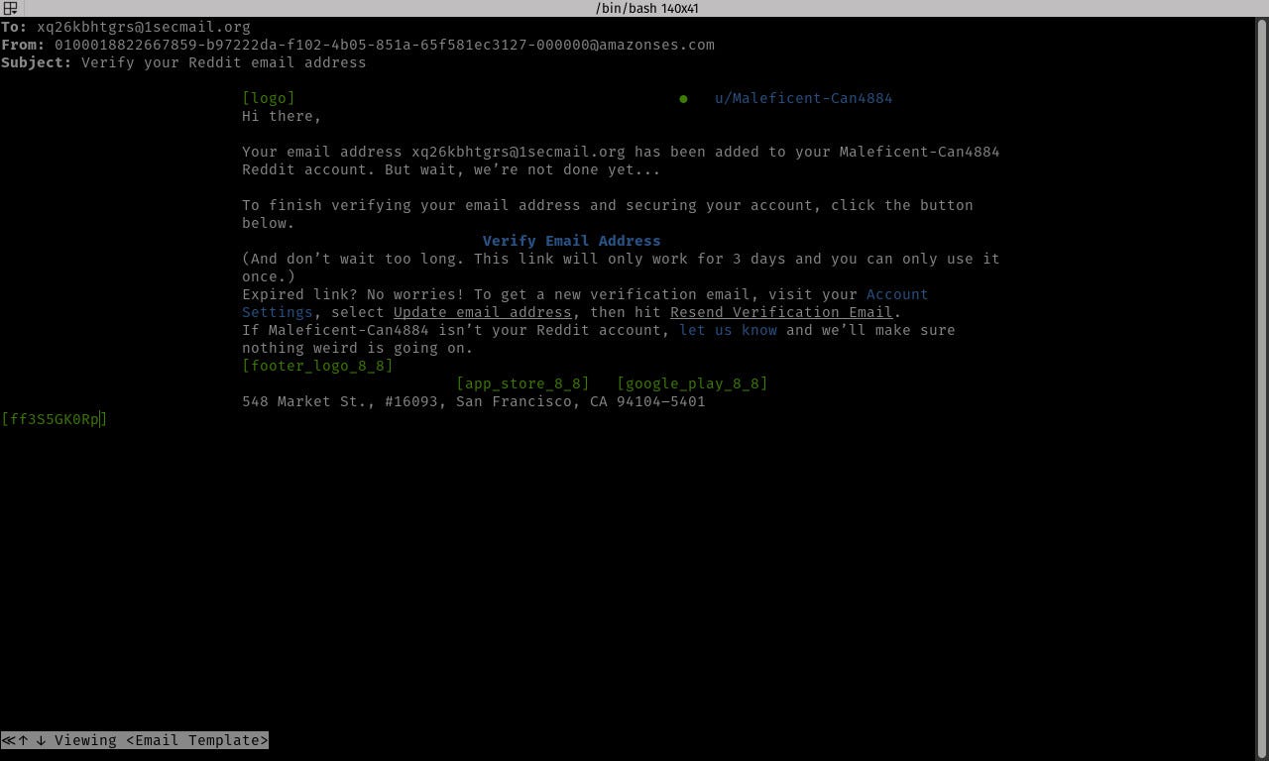Click the '548 Market St.' address line
This screenshot has width=1269, height=761.
[473, 401]
